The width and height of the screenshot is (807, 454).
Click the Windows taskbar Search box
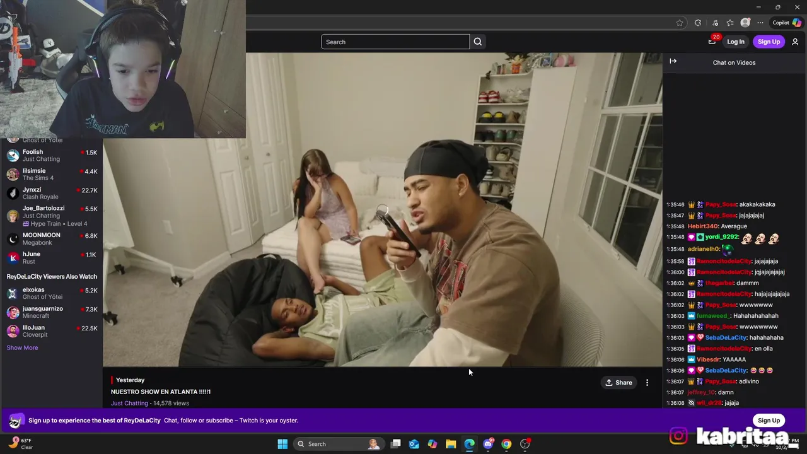point(339,444)
